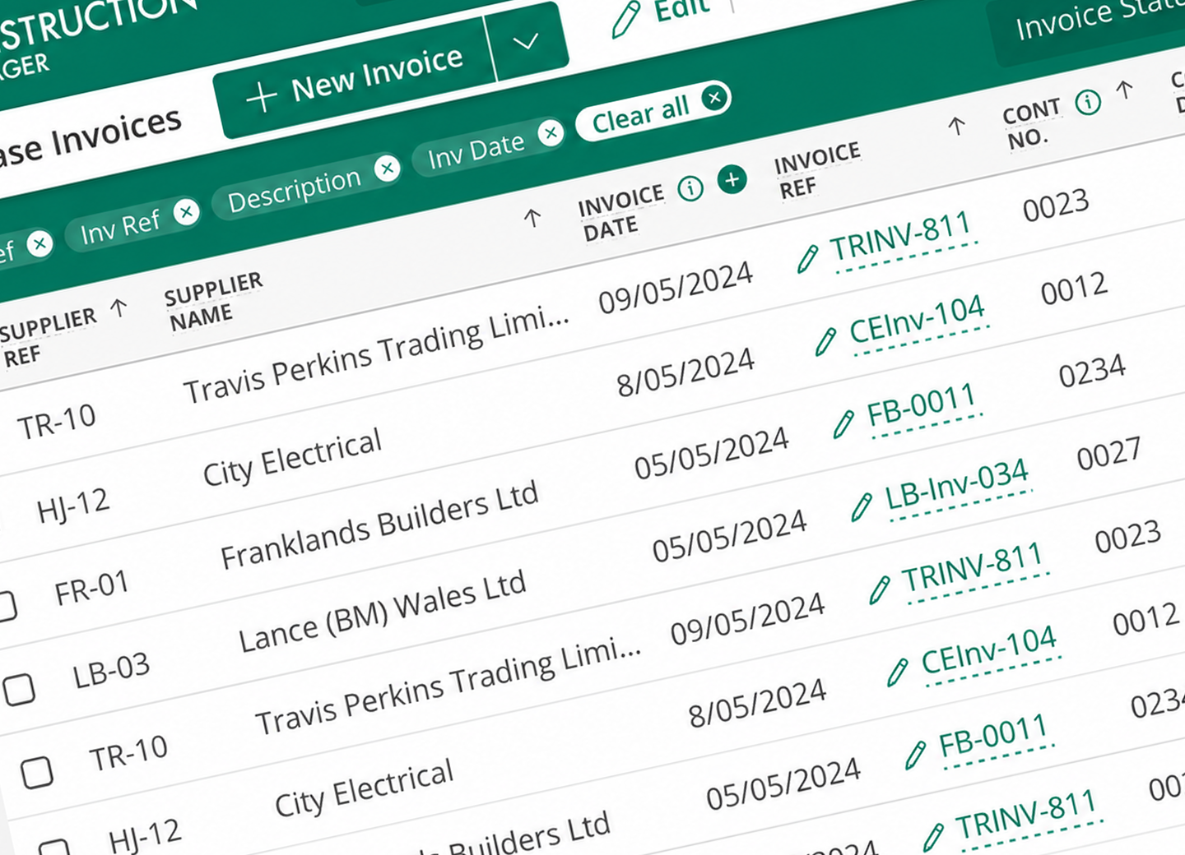This screenshot has height=855, width=1185.
Task: Open the dropdown arrow beside New Invoice
Action: (x=527, y=41)
